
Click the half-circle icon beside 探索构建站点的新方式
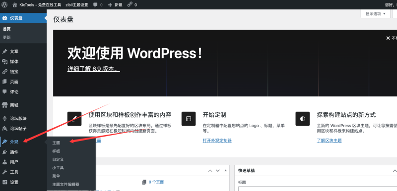pos(303,119)
